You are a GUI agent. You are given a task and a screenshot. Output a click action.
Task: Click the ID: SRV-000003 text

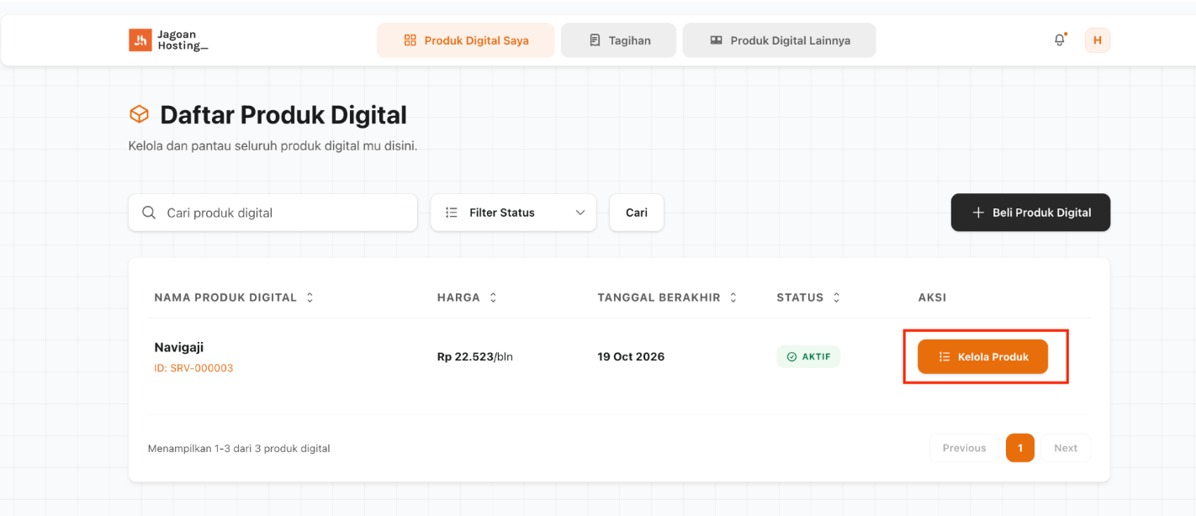point(193,368)
